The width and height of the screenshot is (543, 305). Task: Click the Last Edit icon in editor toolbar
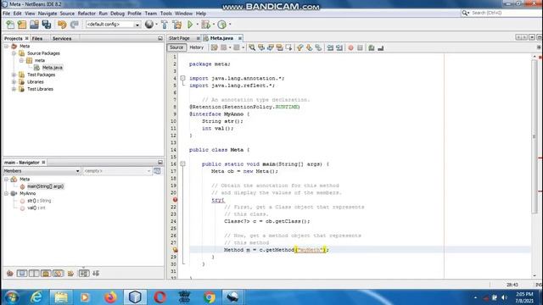coord(215,47)
